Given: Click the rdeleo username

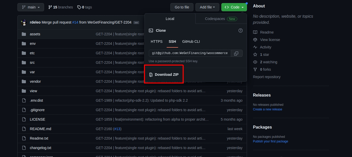Looking at the screenshot, I should [35, 22].
